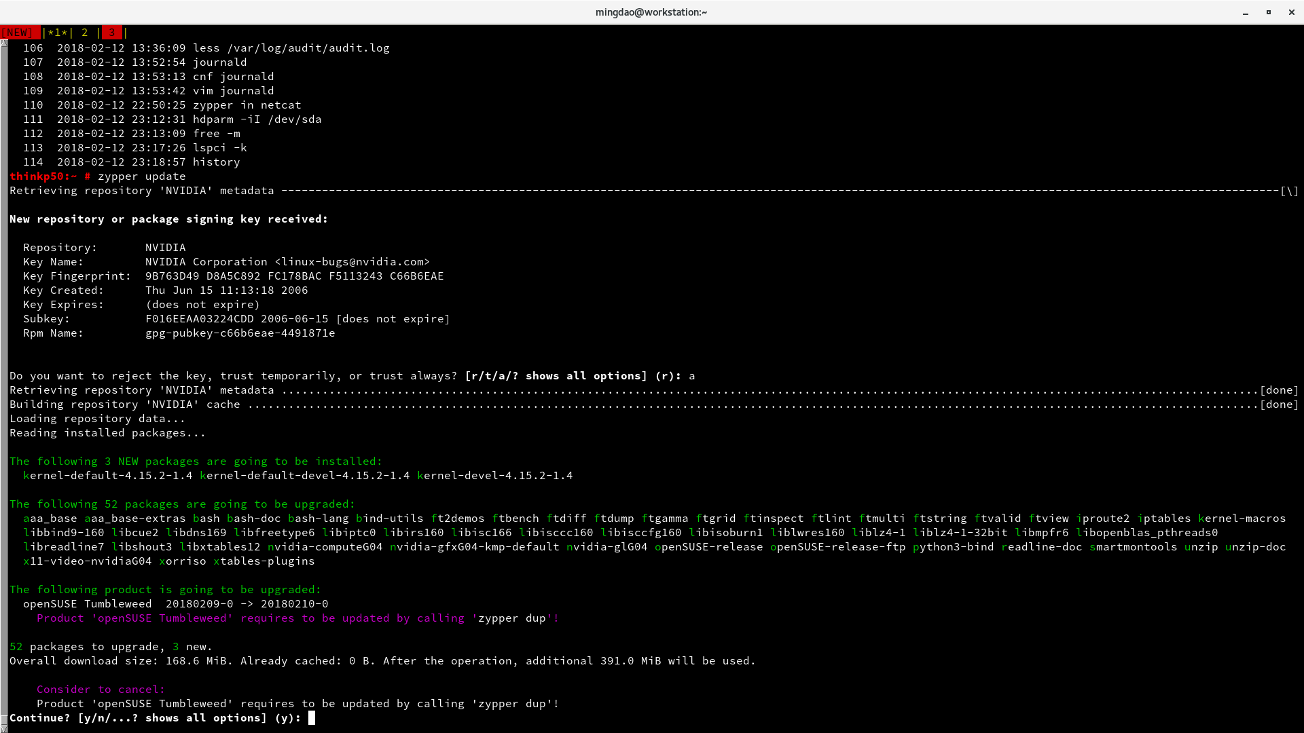Click key name 'NVIDIA Corporation <linux-bugs@nvidia.com>'
The image size is (1304, 733).
pos(288,262)
